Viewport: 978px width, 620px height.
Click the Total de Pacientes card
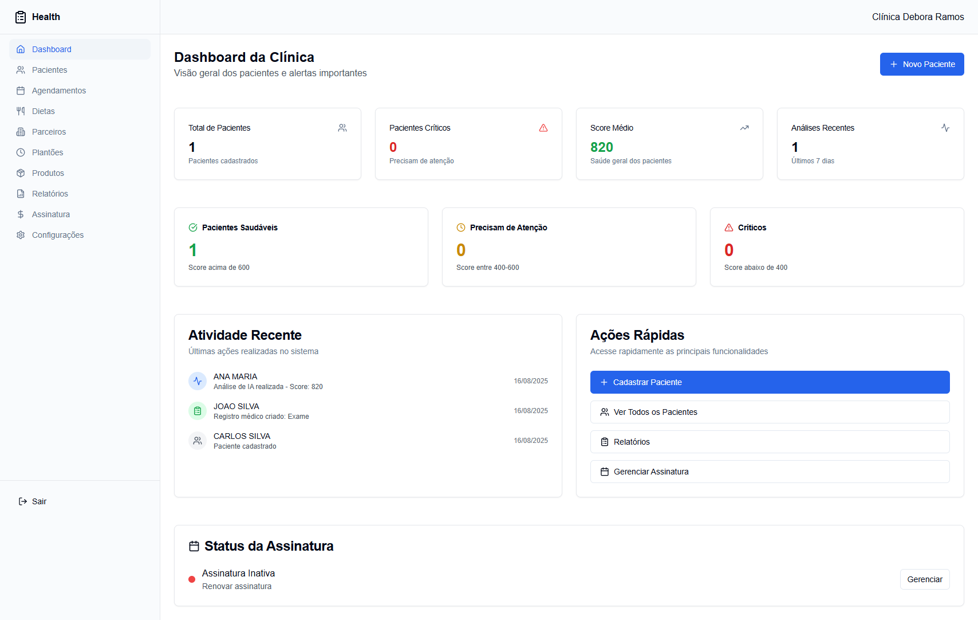coord(267,144)
